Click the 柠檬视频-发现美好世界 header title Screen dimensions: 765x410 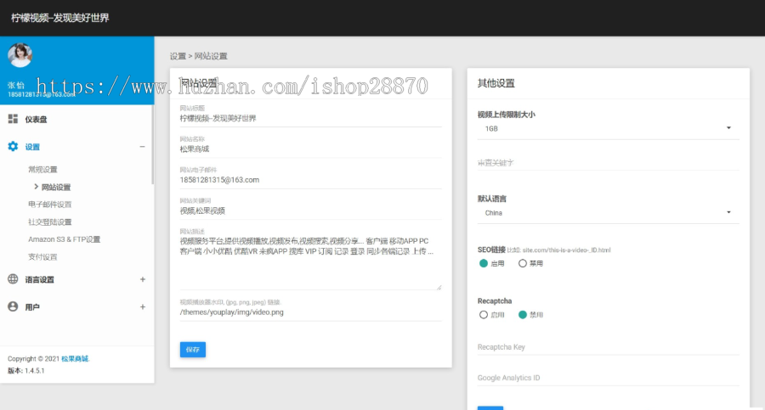(x=60, y=18)
